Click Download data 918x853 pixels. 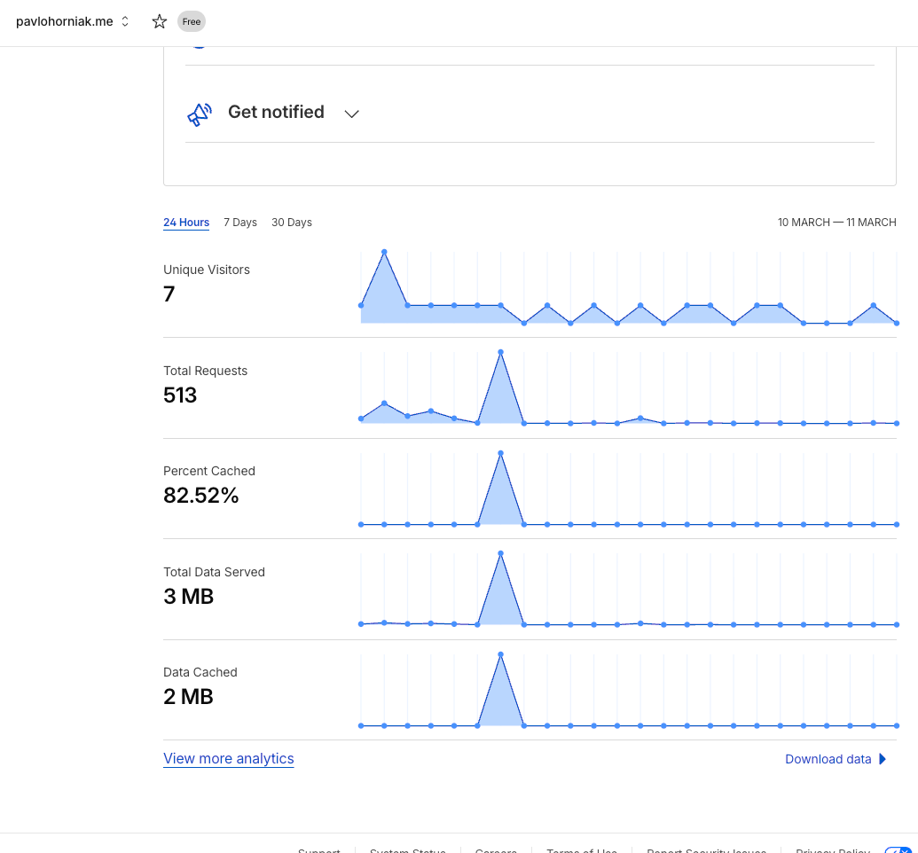point(829,759)
